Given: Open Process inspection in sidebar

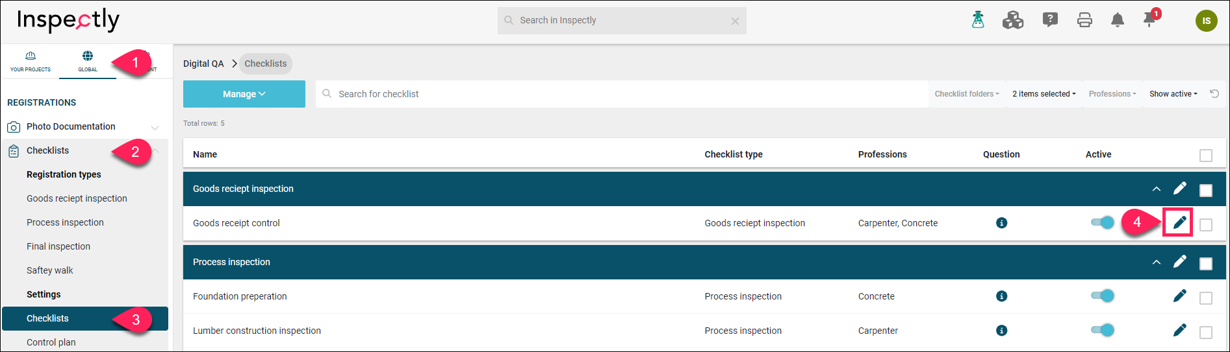Looking at the screenshot, I should pos(65,222).
